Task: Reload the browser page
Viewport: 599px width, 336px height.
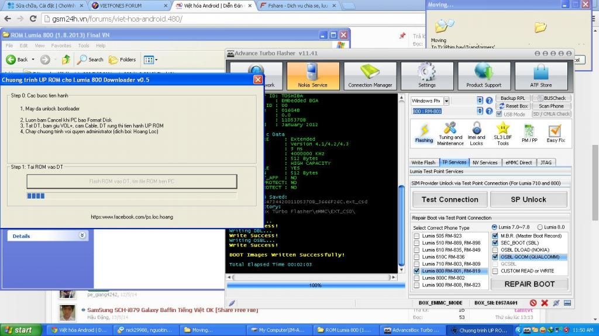Action: pos(33,19)
